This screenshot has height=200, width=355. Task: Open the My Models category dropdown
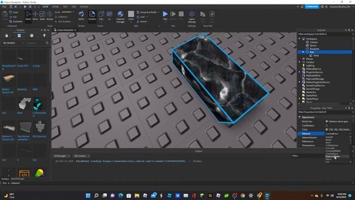(13, 43)
